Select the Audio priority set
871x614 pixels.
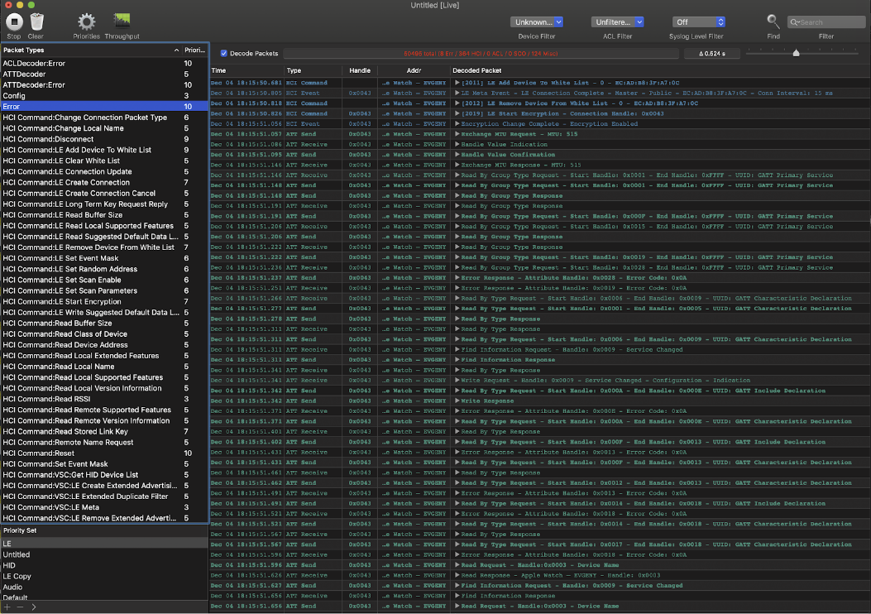pyautogui.click(x=104, y=588)
